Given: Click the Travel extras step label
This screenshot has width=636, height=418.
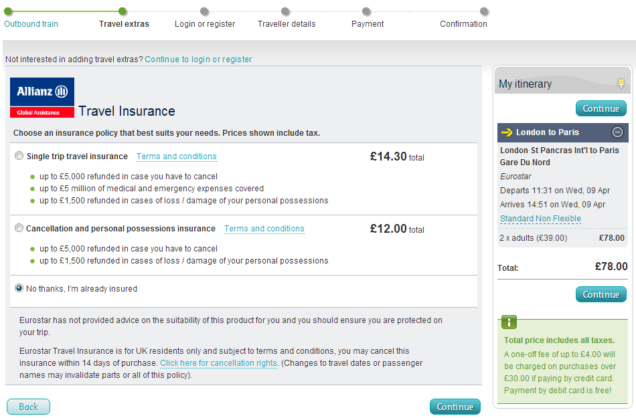Looking at the screenshot, I should tap(124, 24).
